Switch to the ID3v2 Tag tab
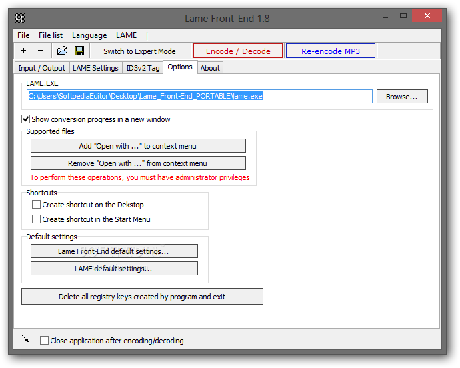 point(143,68)
